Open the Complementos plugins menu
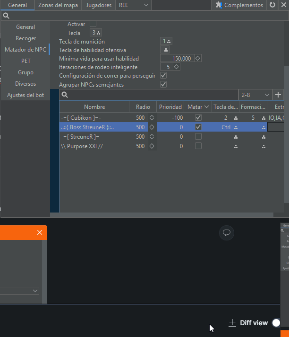The width and height of the screenshot is (289, 337). [x=239, y=5]
